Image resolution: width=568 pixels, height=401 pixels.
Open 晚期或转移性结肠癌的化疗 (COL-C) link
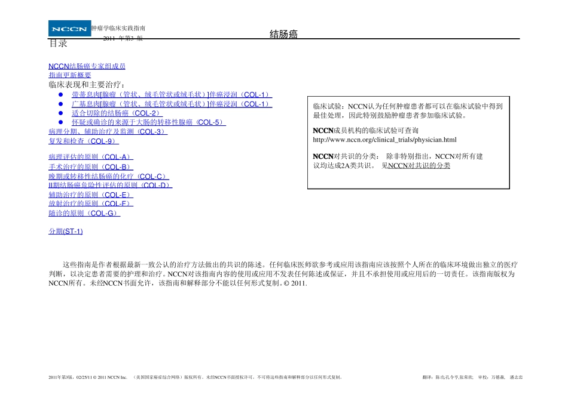click(x=109, y=177)
